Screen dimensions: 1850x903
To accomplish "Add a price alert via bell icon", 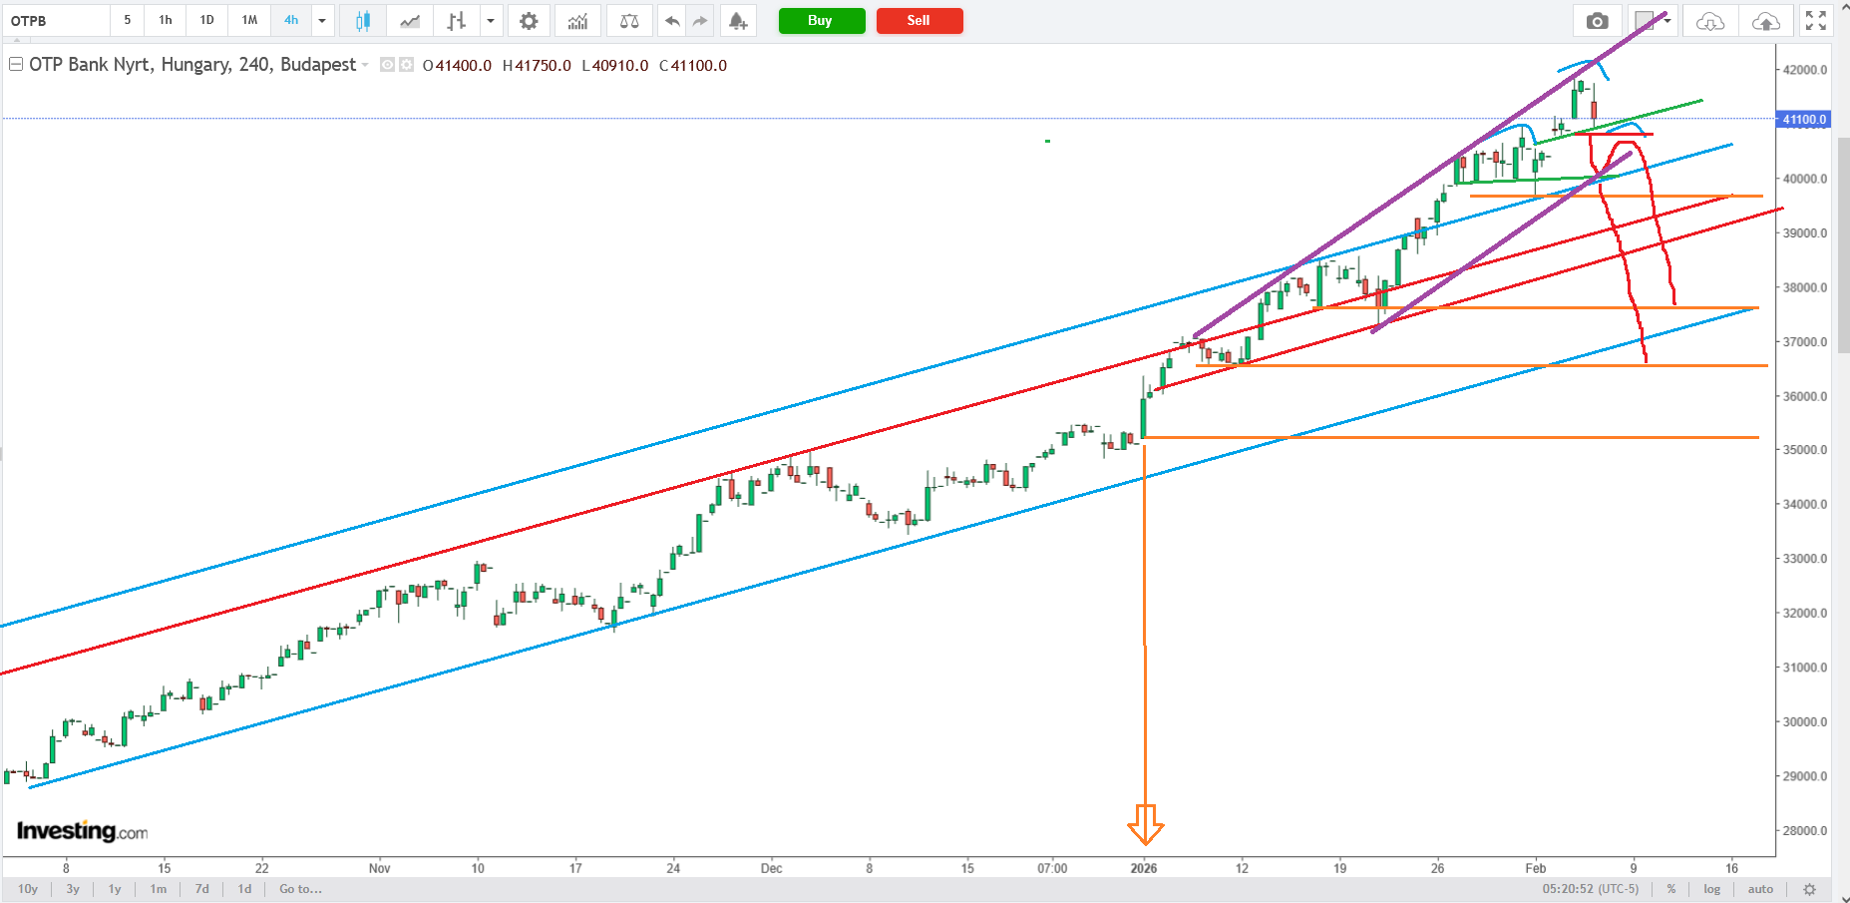I will point(737,21).
